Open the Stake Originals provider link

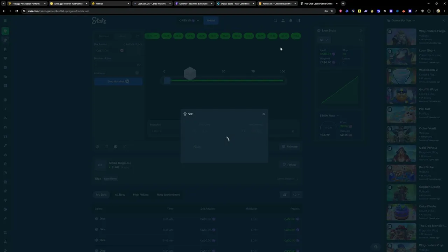(x=120, y=163)
